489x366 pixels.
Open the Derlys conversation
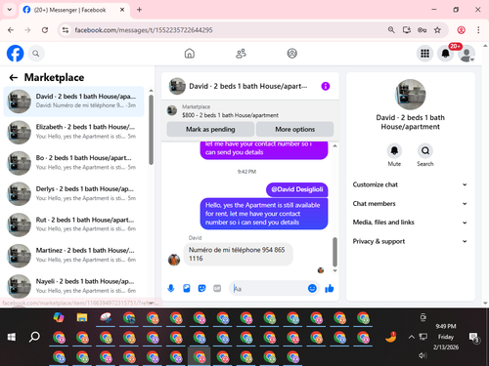(x=73, y=193)
